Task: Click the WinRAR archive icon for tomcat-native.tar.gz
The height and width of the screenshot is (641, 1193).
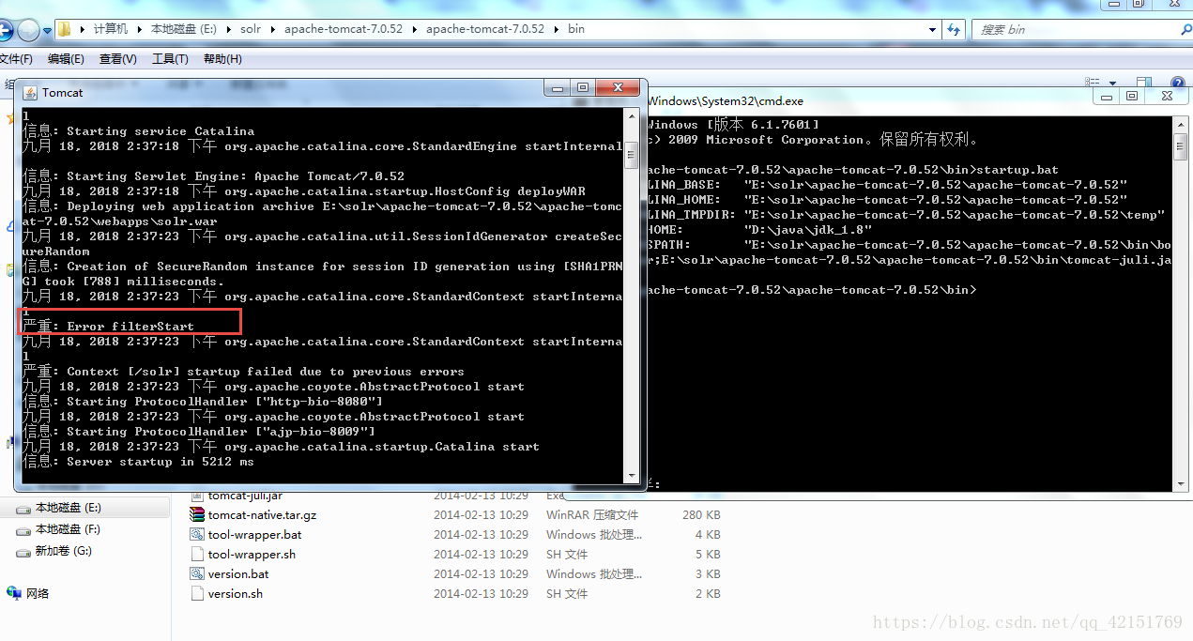Action: tap(197, 514)
